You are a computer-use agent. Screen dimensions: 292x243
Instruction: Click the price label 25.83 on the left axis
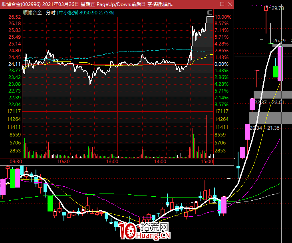tap(15, 30)
